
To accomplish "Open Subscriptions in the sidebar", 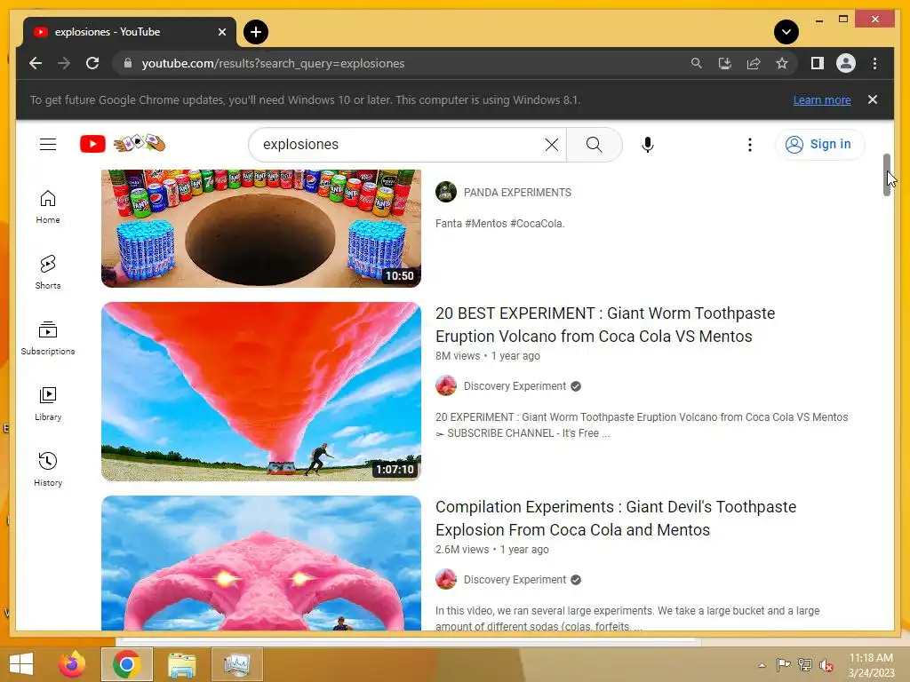I will (x=48, y=338).
